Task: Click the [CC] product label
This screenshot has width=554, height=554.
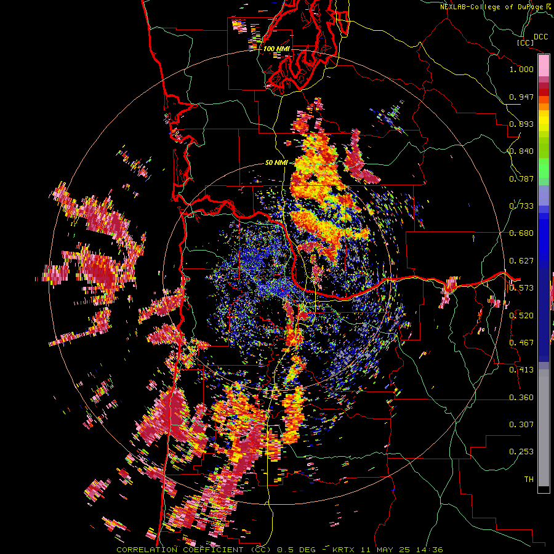Action: click(525, 42)
